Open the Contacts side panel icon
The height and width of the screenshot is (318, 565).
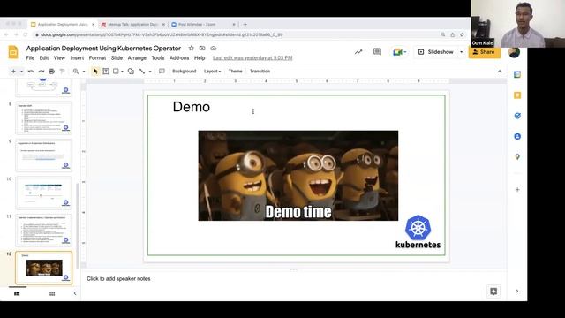point(517,136)
